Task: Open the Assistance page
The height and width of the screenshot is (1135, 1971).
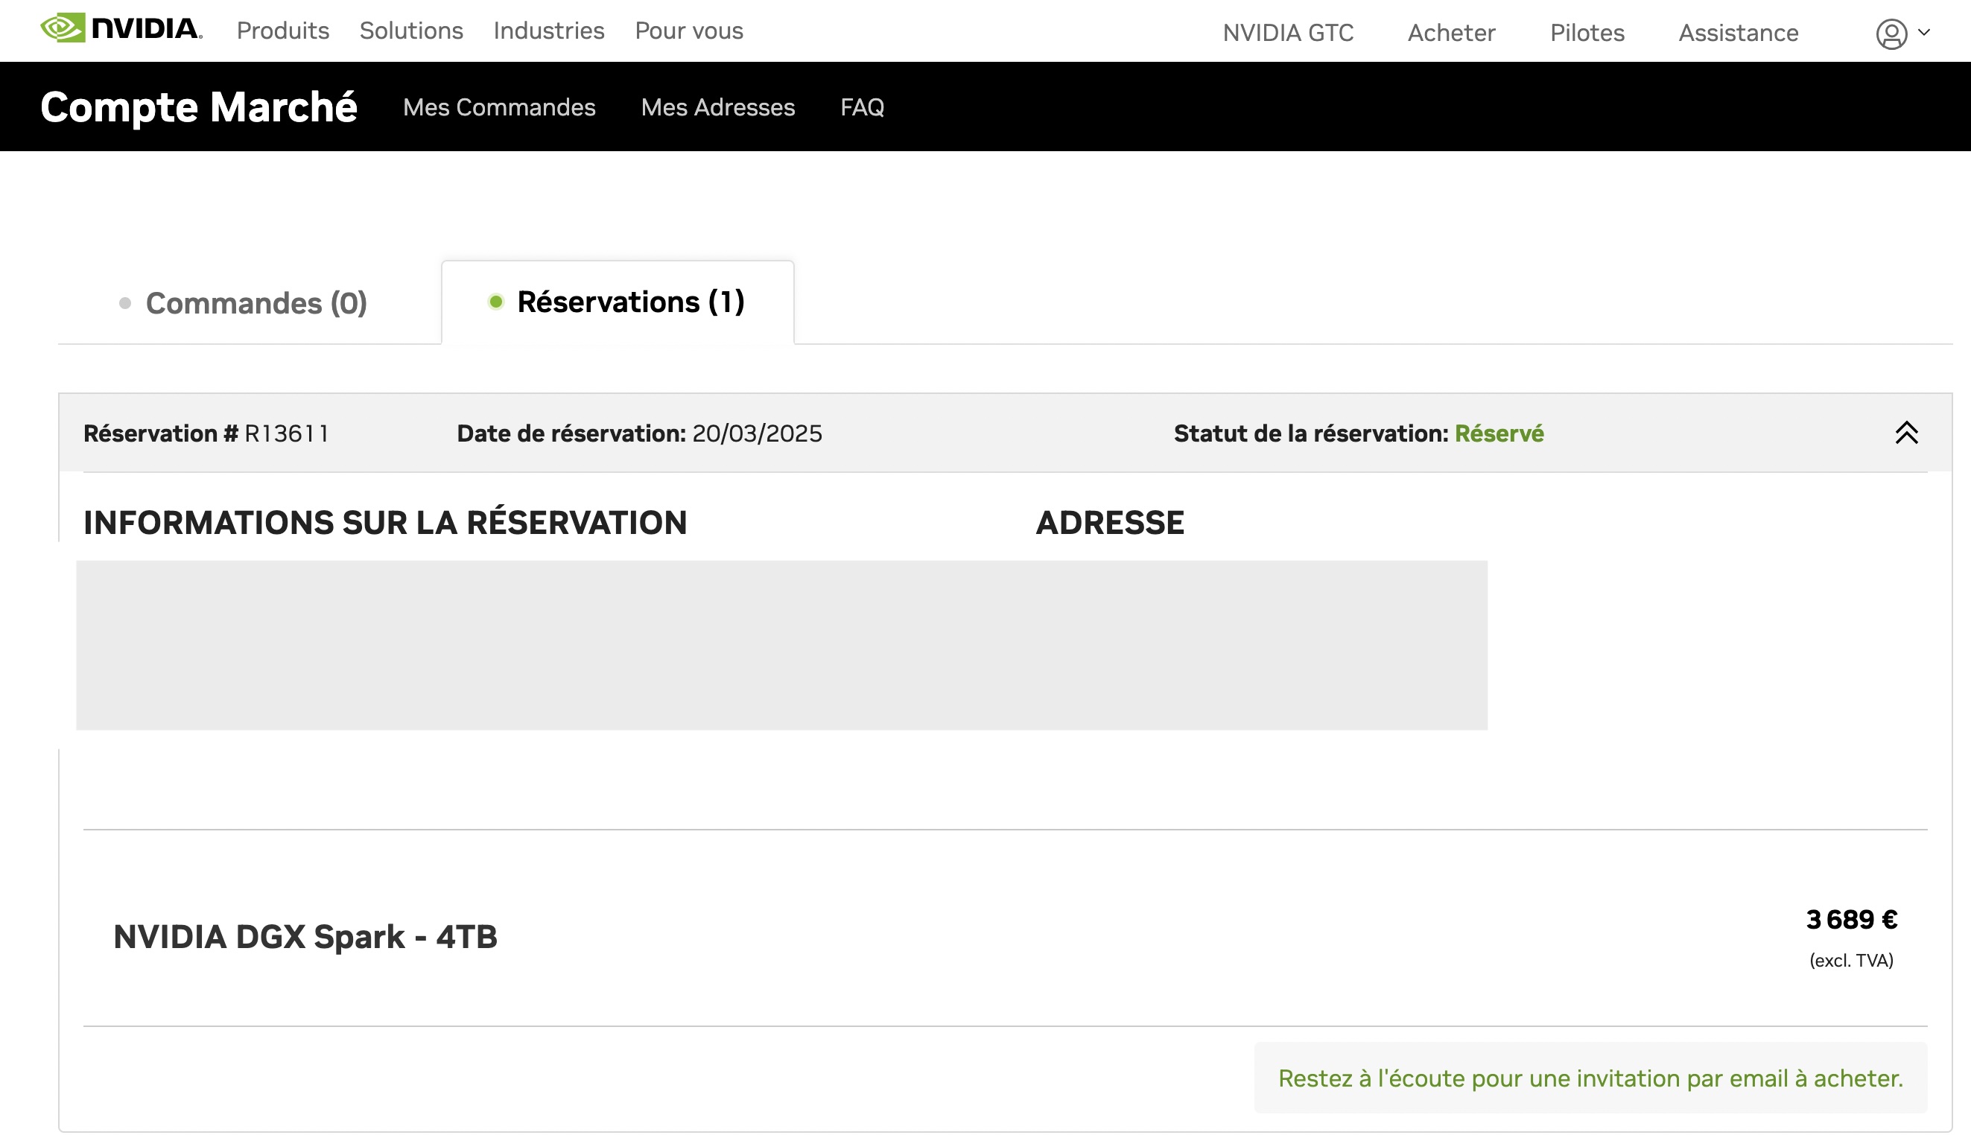Action: point(1738,33)
